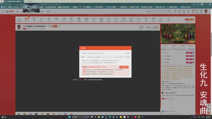Click the Douyu logo

(x=10, y=11)
